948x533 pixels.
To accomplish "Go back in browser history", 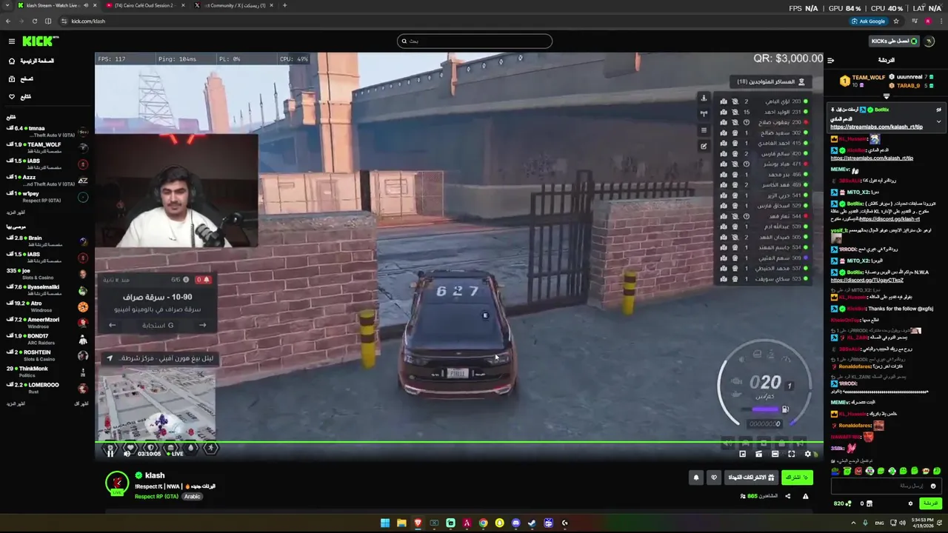I will 7,21.
